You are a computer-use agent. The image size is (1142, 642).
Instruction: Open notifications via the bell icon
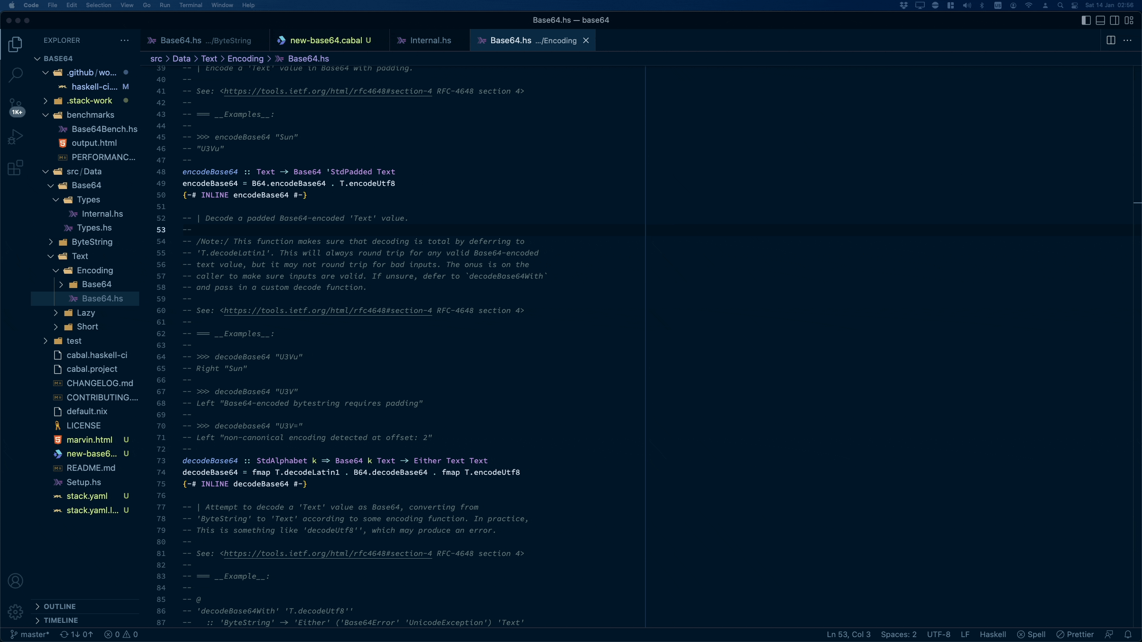[1129, 634]
